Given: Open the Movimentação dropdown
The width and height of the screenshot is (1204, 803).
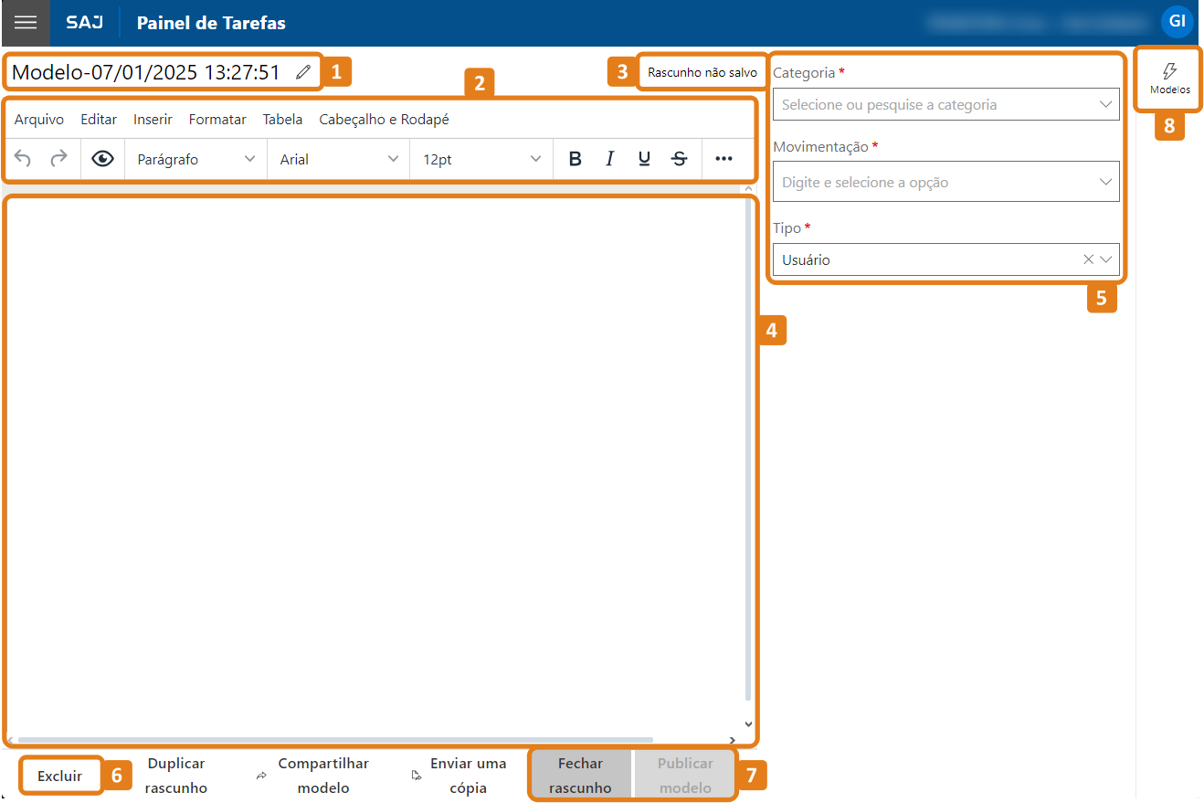Looking at the screenshot, I should pyautogui.click(x=945, y=182).
